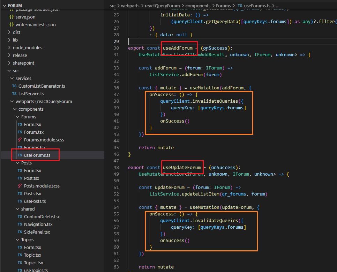Image resolution: width=337 pixels, height=272 pixels.
Task: Open the useTopics.ts file
Action: (36, 270)
